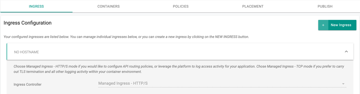
Task: Collapse the NO HOSTNAME panel chevron
Action: [x=346, y=52]
